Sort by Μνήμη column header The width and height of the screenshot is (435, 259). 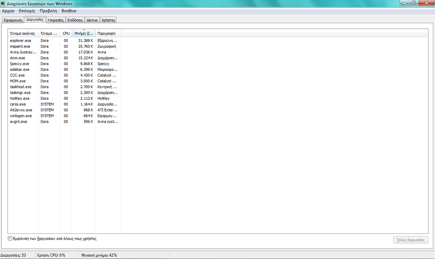tap(84, 33)
